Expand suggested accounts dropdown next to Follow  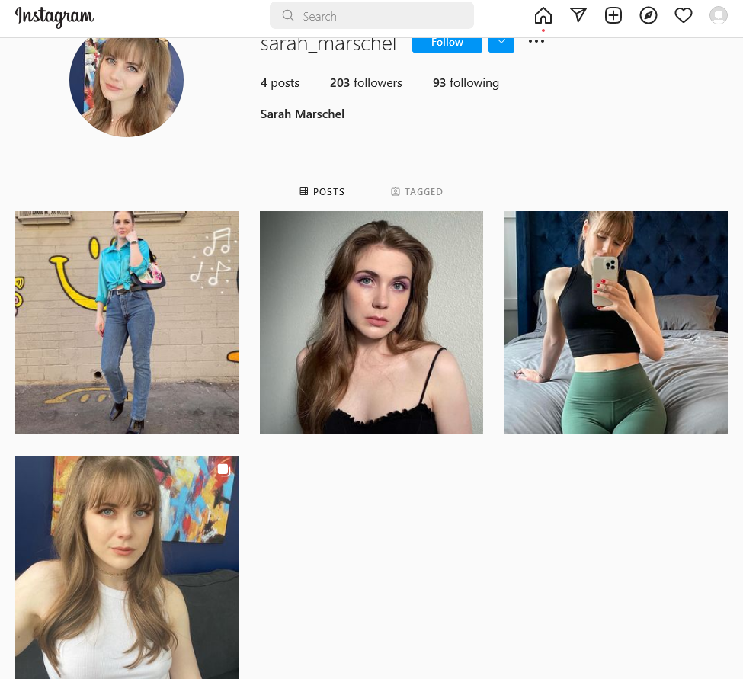pos(501,43)
